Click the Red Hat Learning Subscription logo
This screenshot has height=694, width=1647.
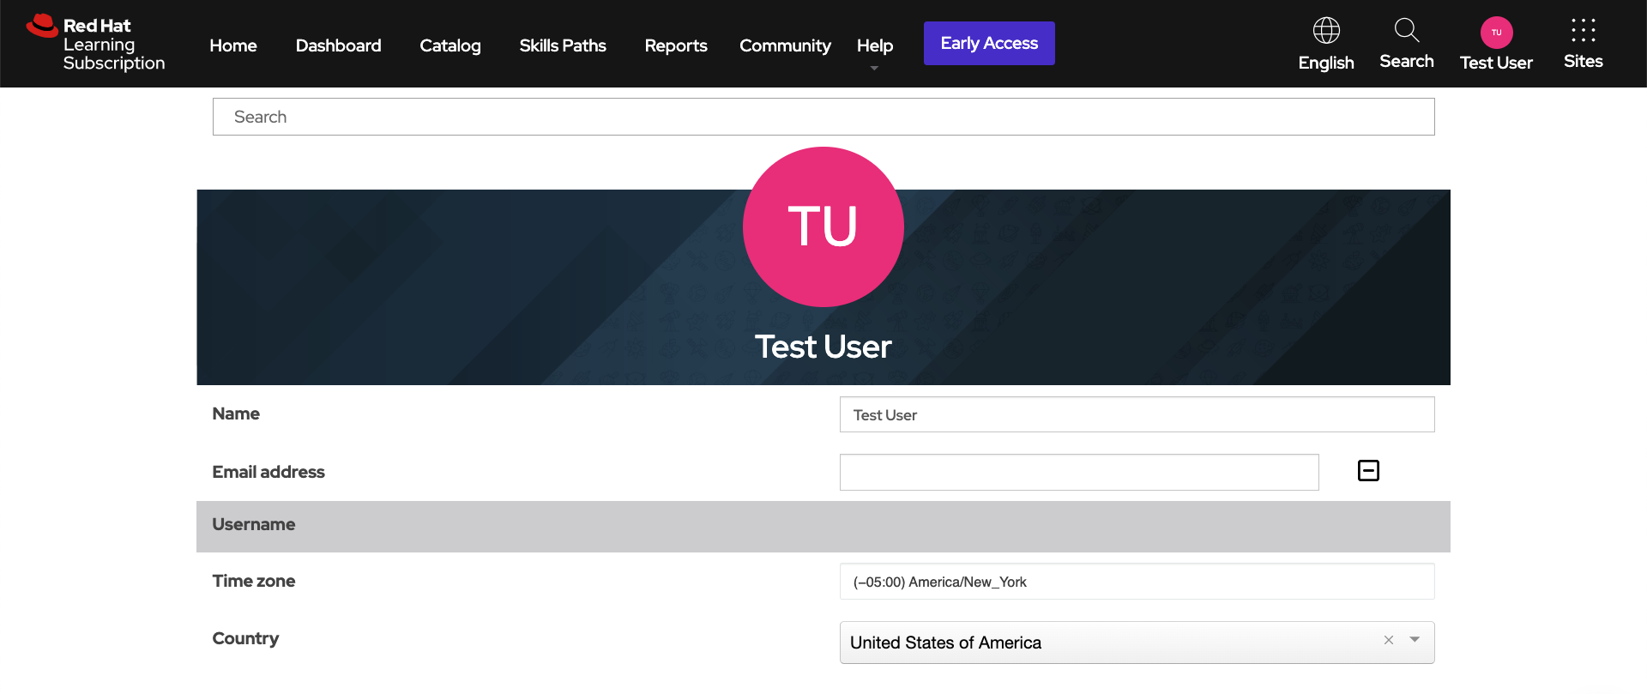[95, 44]
